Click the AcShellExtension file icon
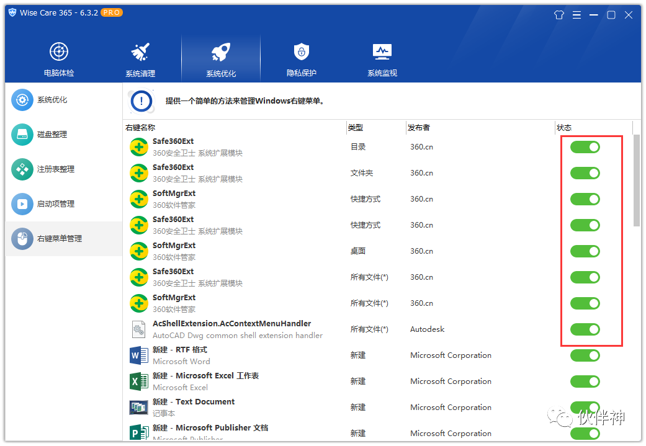 pyautogui.click(x=138, y=329)
